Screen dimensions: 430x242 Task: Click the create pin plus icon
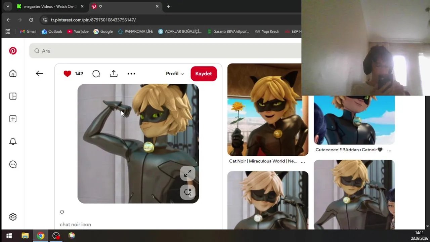click(x=13, y=119)
